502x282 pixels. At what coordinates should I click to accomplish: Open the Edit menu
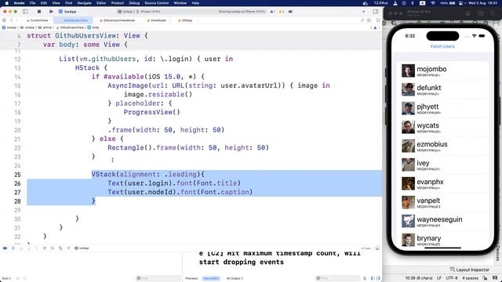pos(44,3)
